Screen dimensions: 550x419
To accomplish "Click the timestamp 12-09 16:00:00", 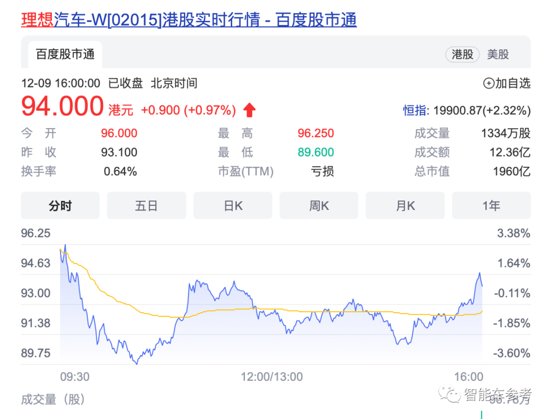I will pos(61,83).
